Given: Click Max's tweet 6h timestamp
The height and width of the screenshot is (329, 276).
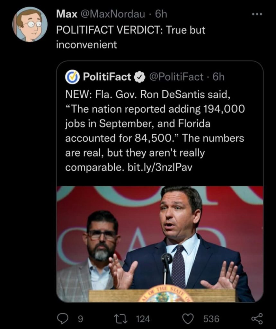Looking at the screenshot, I should click(x=161, y=14).
